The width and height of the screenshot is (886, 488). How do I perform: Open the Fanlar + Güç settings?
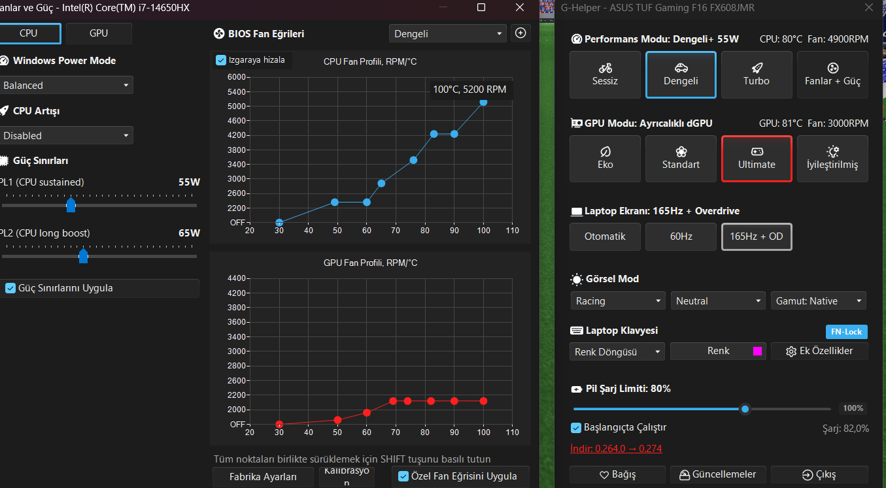pos(832,74)
